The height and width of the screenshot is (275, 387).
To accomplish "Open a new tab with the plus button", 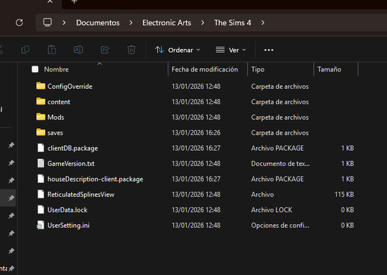I will (x=74, y=2).
